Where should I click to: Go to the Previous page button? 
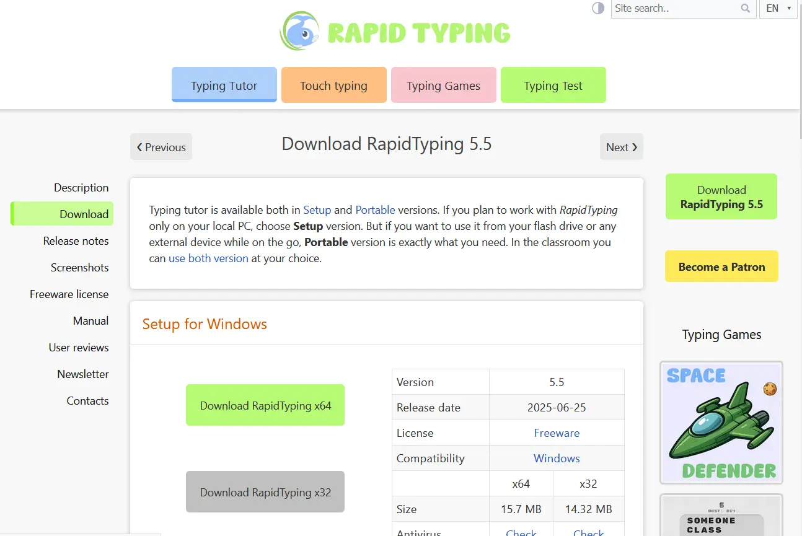coord(161,147)
